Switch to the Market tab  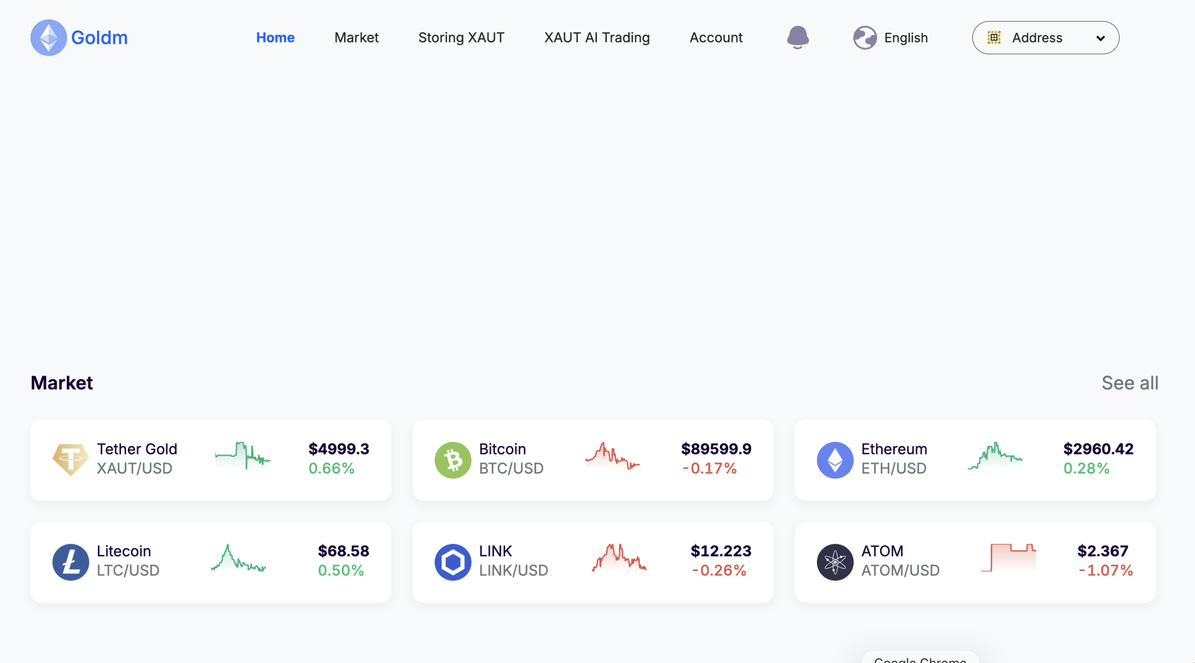[x=356, y=37]
